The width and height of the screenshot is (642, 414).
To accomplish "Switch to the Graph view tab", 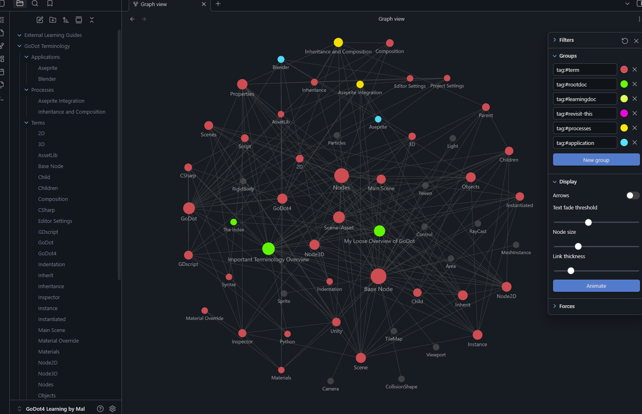I will (x=166, y=4).
